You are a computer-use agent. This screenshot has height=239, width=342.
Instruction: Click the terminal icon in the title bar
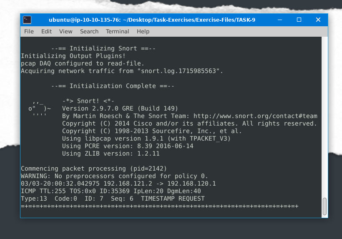point(27,20)
